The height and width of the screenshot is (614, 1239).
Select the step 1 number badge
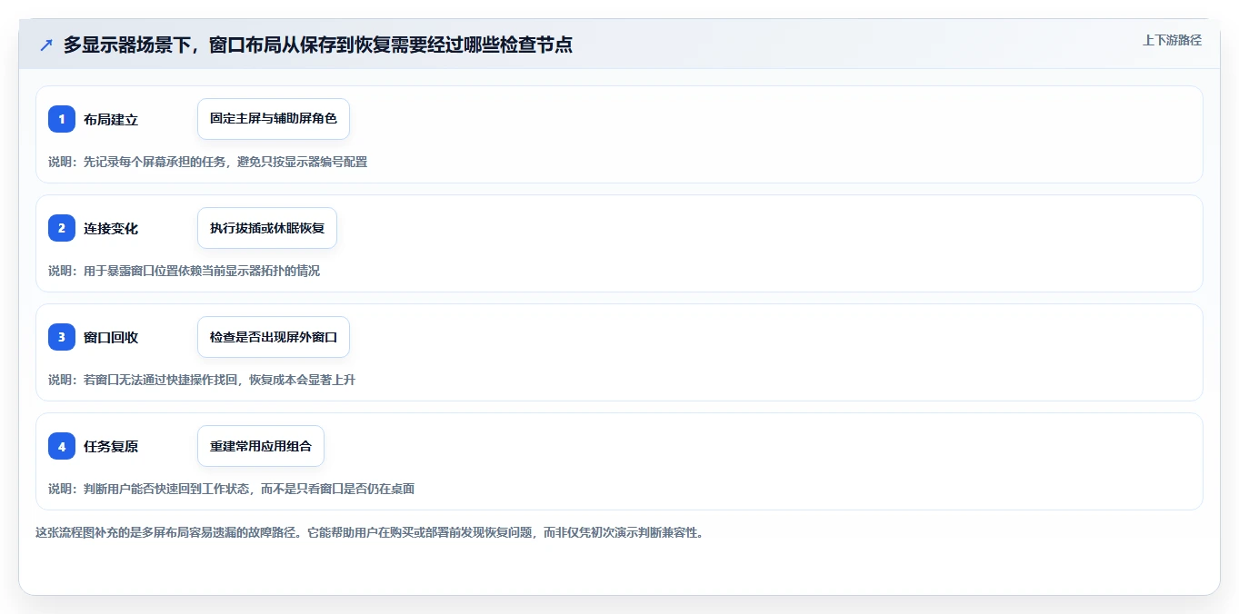click(62, 119)
